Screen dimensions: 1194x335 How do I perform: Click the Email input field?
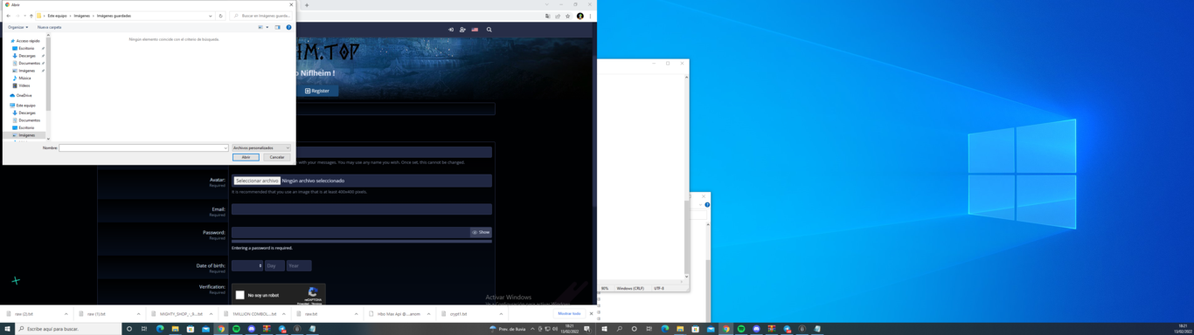click(361, 209)
